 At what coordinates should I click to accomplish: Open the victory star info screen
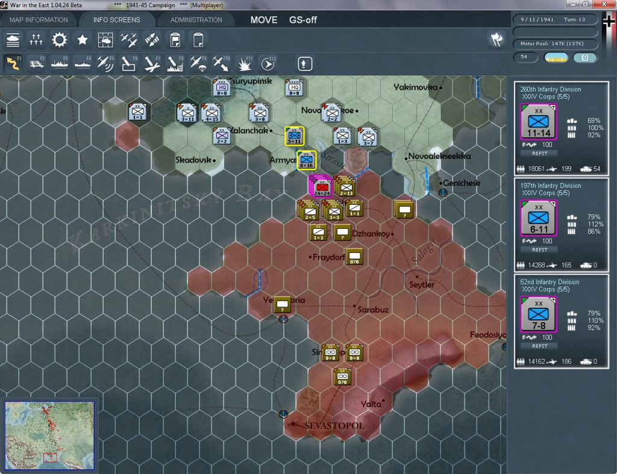click(82, 40)
